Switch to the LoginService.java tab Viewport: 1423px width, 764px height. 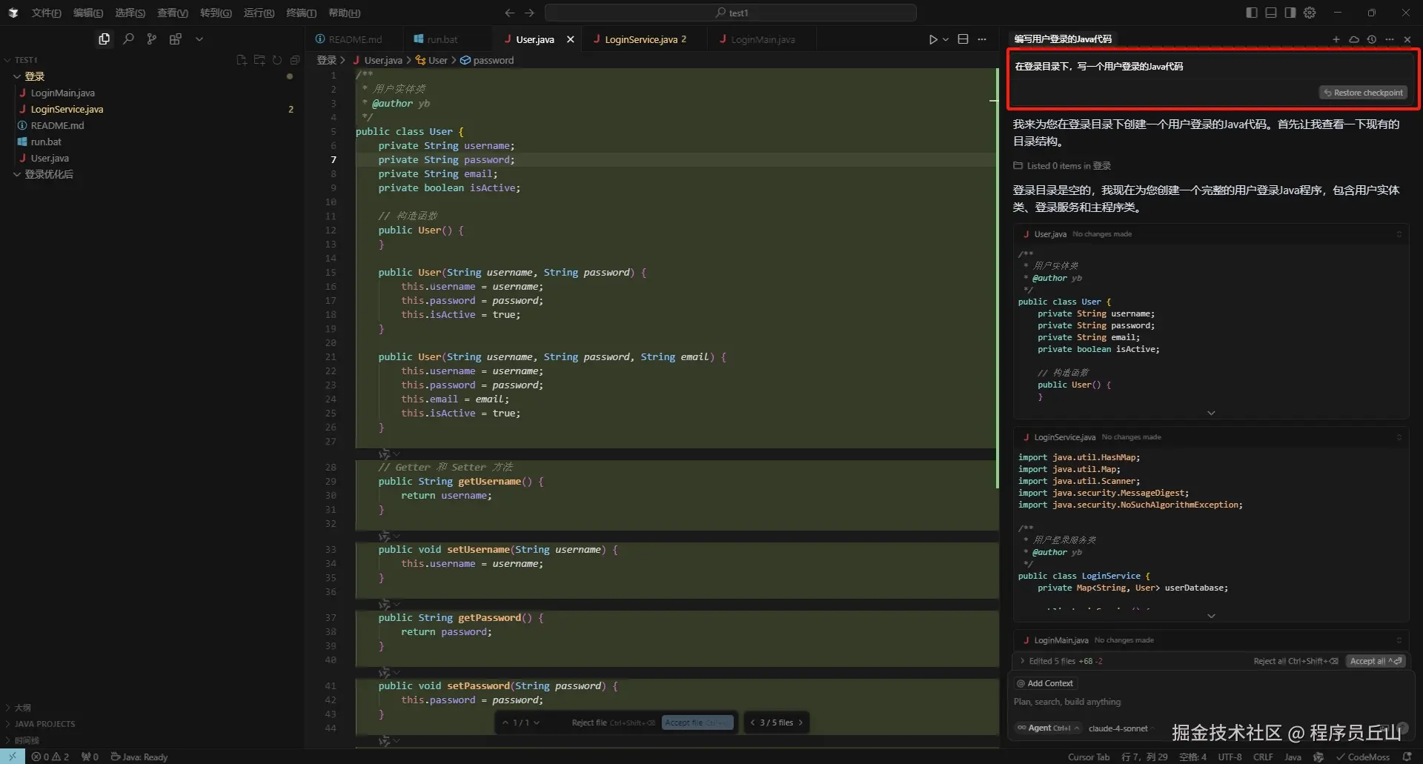pos(641,39)
